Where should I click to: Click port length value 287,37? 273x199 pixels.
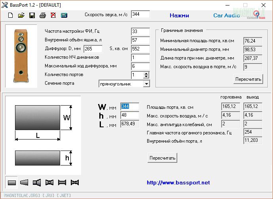click(253, 58)
